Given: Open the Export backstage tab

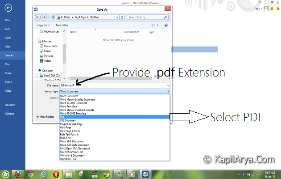Looking at the screenshot, I should pyautogui.click(x=12, y=82).
